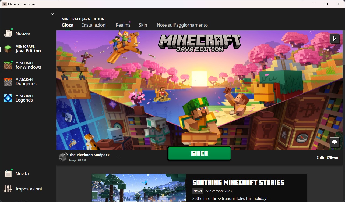Open Soothing Minecraft Stories headline
Screen dimensions: 345x202
pyautogui.click(x=238, y=182)
